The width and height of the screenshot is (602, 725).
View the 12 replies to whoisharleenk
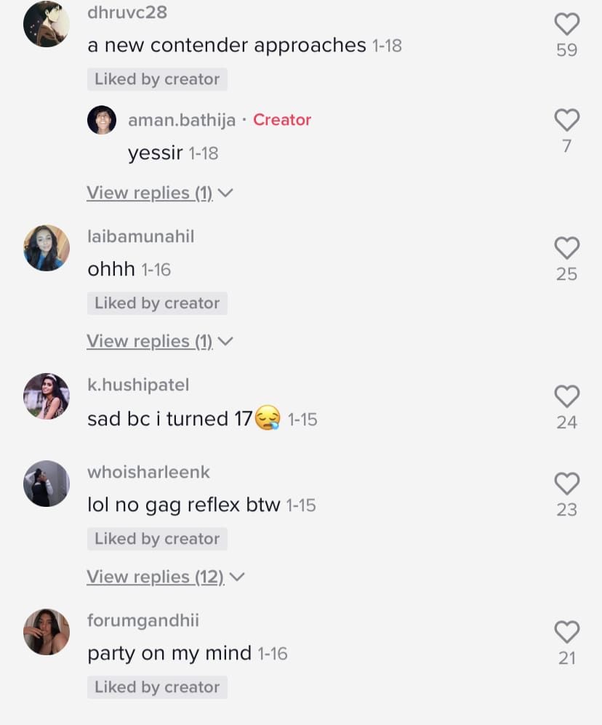tap(166, 577)
